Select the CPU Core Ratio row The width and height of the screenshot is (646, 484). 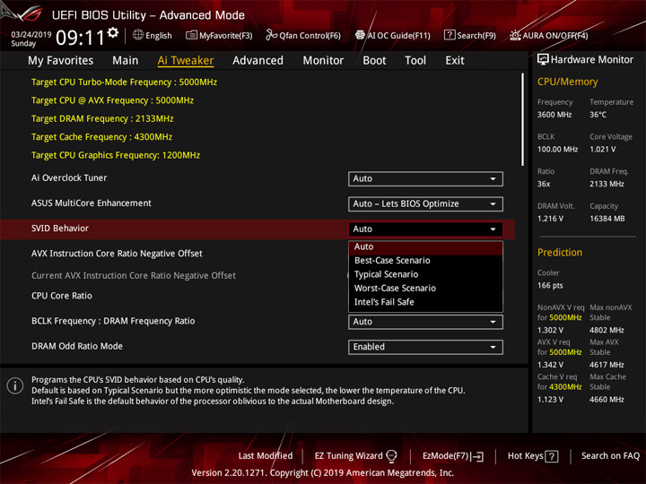61,296
